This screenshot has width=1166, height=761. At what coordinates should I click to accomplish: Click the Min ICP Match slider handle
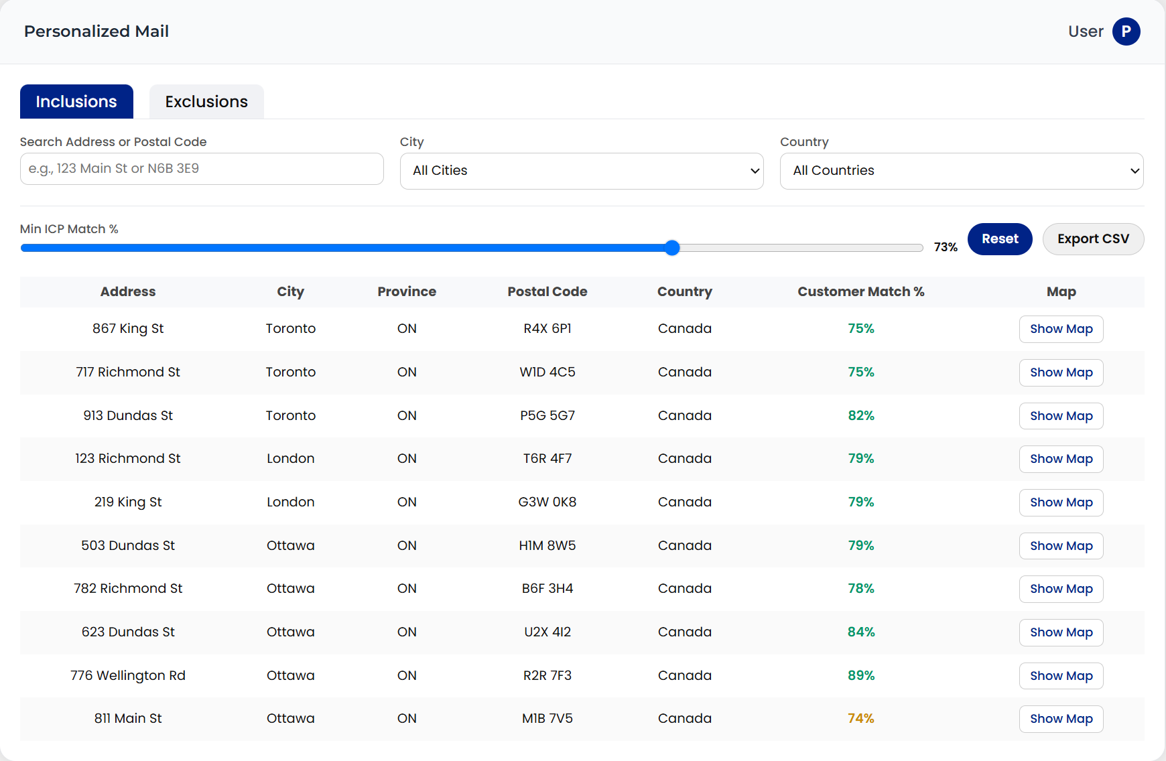tap(672, 248)
